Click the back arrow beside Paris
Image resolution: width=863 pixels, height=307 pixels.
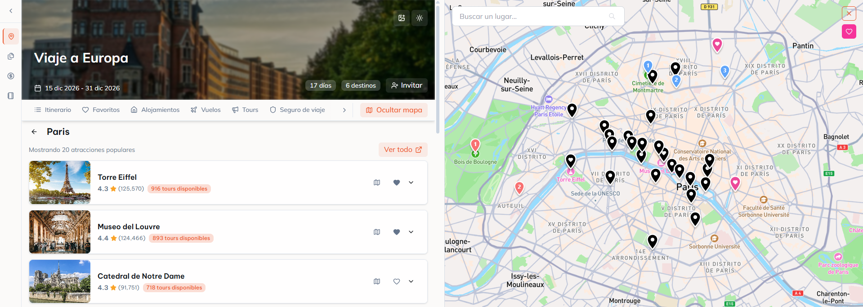click(x=34, y=132)
